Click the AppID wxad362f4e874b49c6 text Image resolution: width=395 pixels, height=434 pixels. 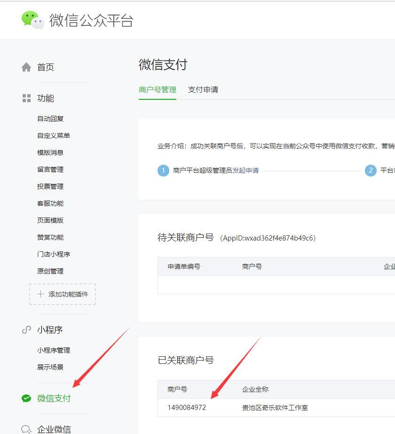coord(268,238)
